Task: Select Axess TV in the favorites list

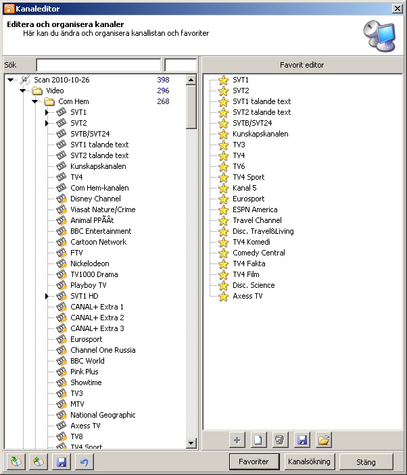Action: coord(247,296)
